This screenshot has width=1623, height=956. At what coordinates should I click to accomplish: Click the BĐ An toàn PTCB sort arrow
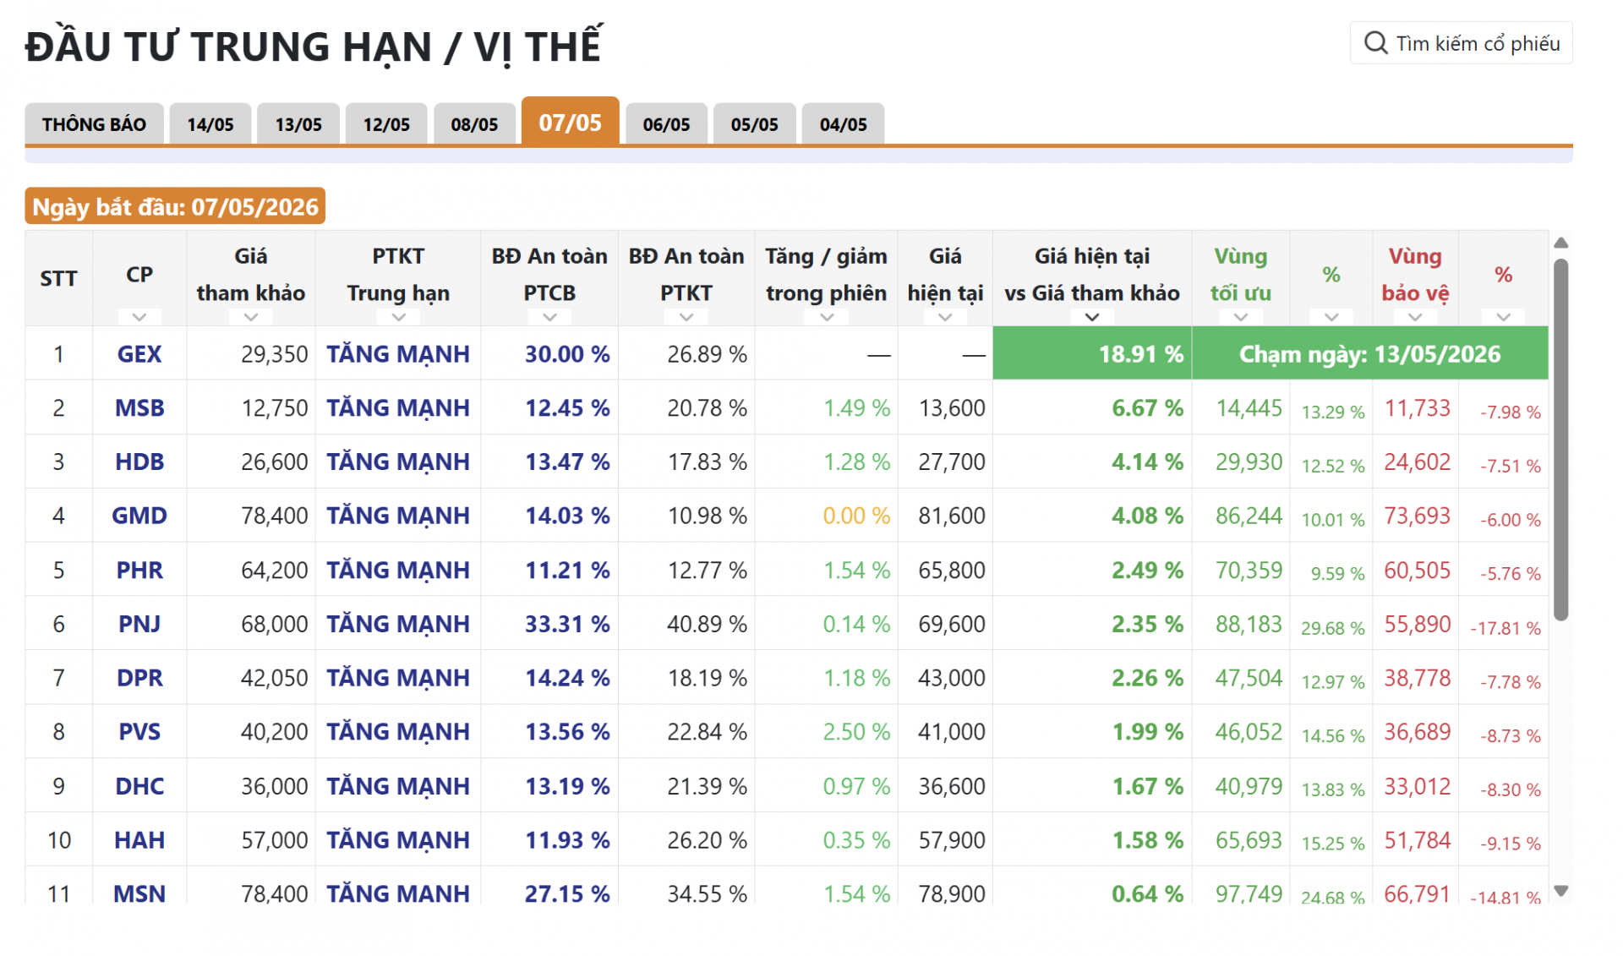pyautogui.click(x=549, y=317)
